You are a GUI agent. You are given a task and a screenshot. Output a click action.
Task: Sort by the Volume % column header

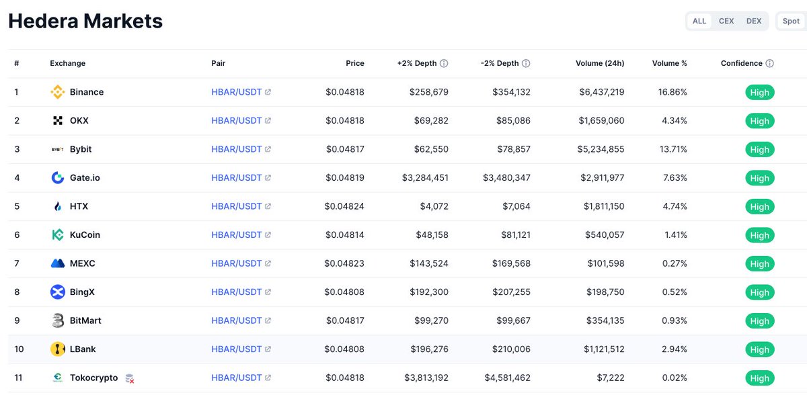pyautogui.click(x=670, y=64)
